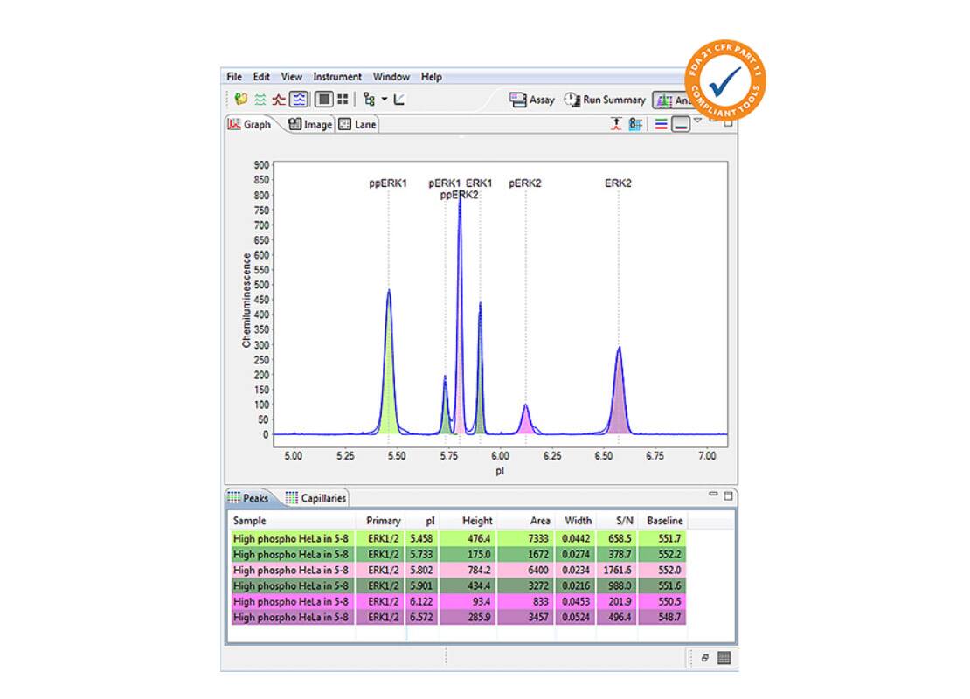970x699 pixels.
Task: Switch to the Graph tab
Action: [x=250, y=124]
